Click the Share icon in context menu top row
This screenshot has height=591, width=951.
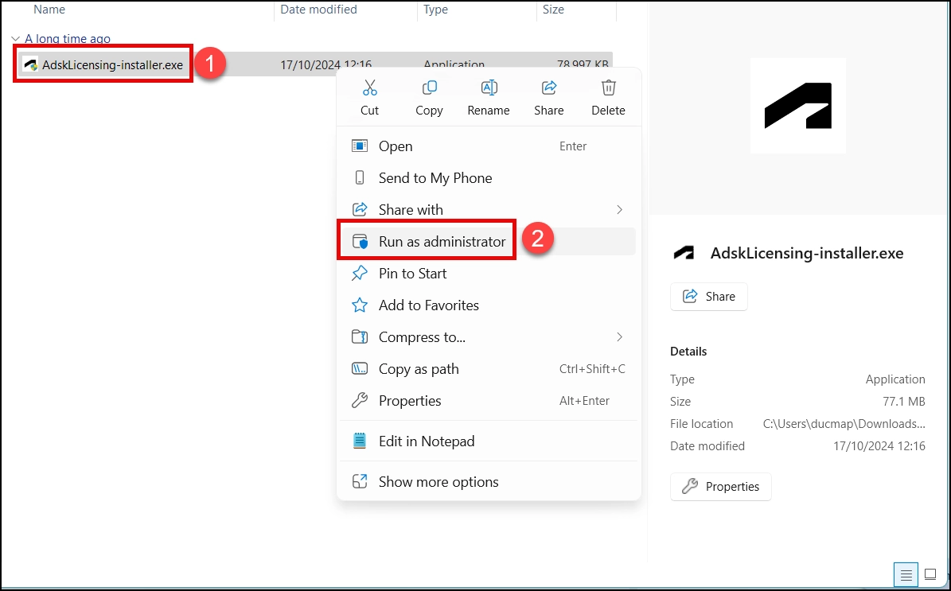click(549, 88)
